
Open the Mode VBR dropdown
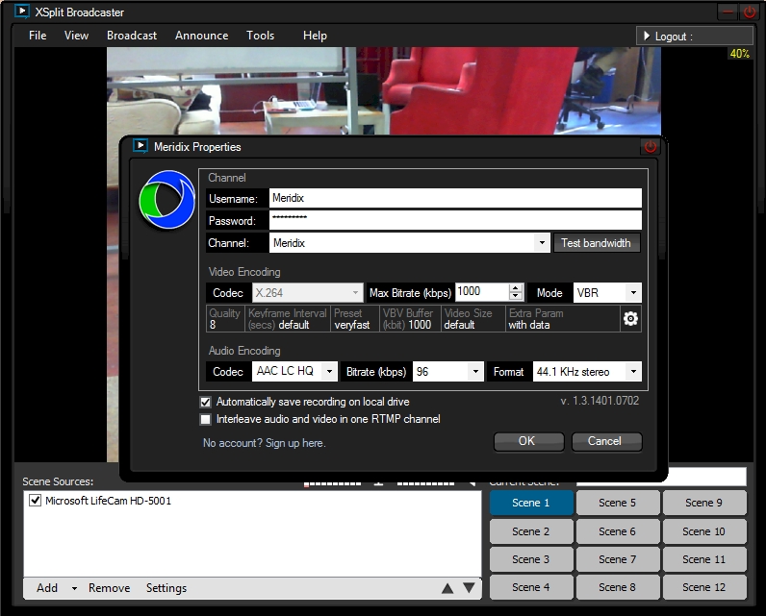point(633,293)
